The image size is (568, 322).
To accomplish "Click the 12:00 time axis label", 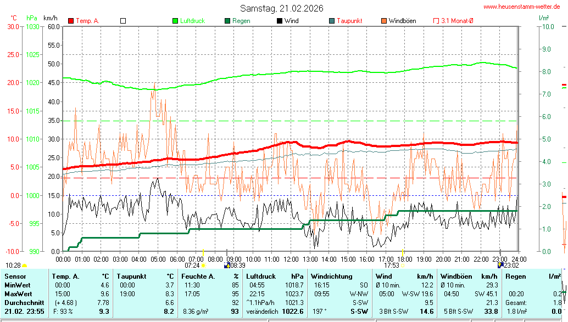I will coord(291,258).
